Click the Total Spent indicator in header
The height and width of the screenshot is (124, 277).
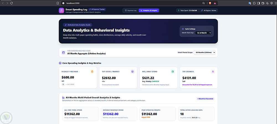[x=188, y=11]
